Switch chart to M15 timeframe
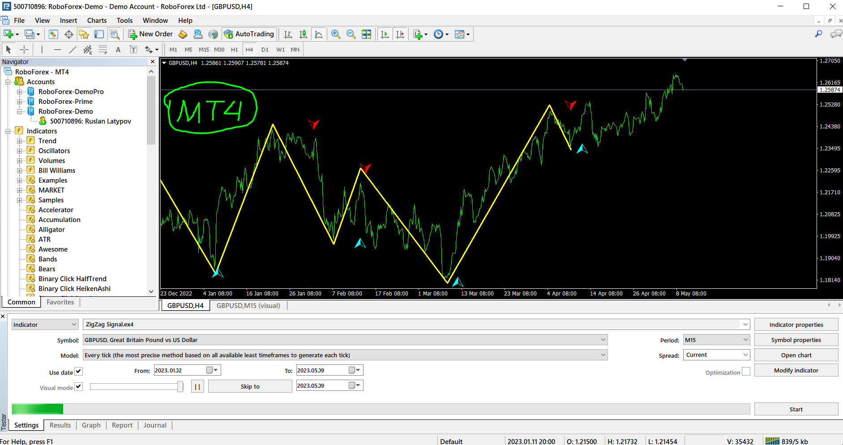The height and width of the screenshot is (445, 843). point(204,49)
